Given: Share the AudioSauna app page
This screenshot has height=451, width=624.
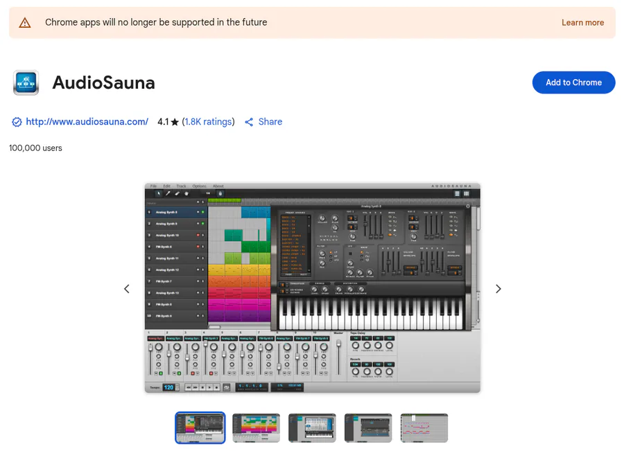Looking at the screenshot, I should pos(263,122).
